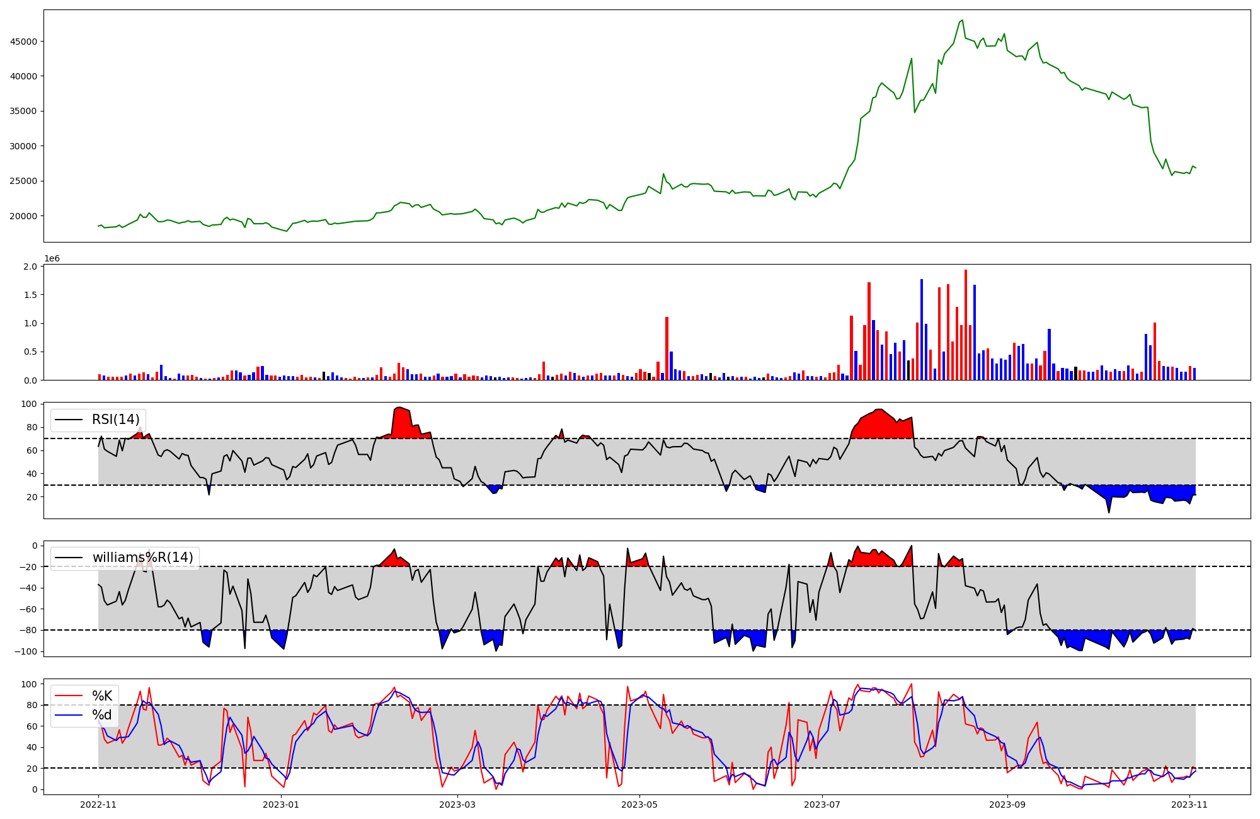
Task: Click the 45000 price axis tick label
Action: click(x=24, y=42)
